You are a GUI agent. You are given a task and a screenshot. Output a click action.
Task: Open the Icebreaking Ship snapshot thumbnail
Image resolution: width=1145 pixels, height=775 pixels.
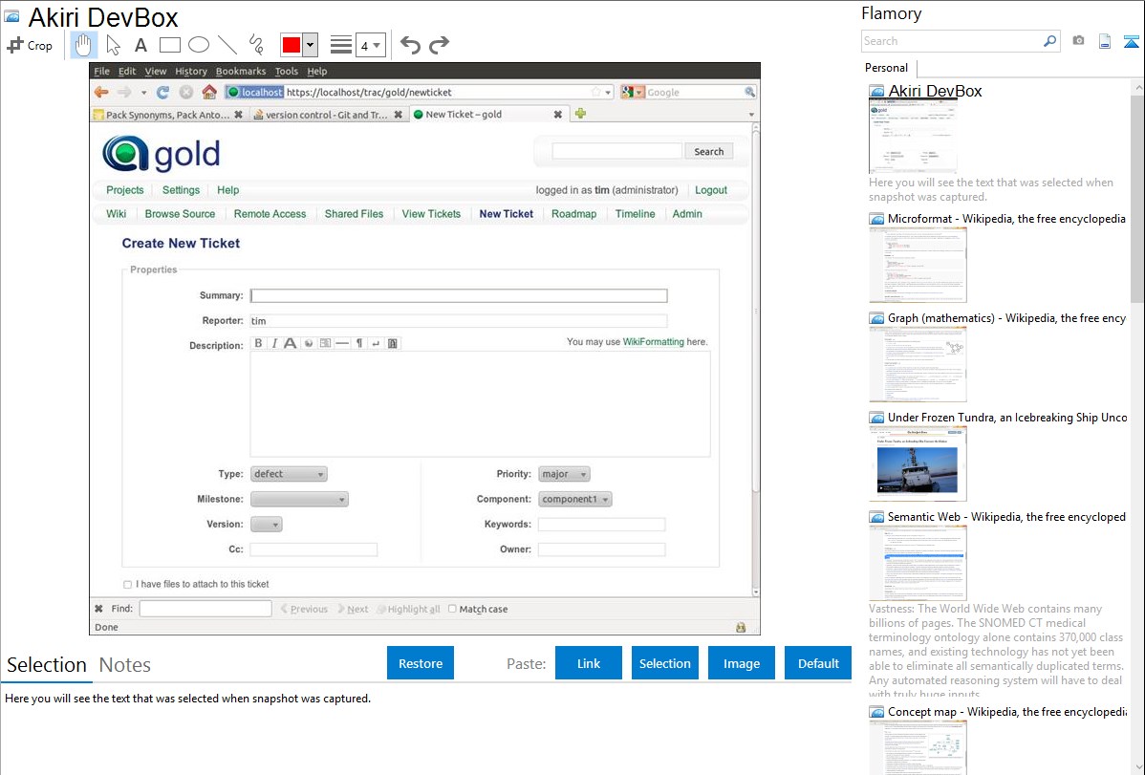point(918,463)
